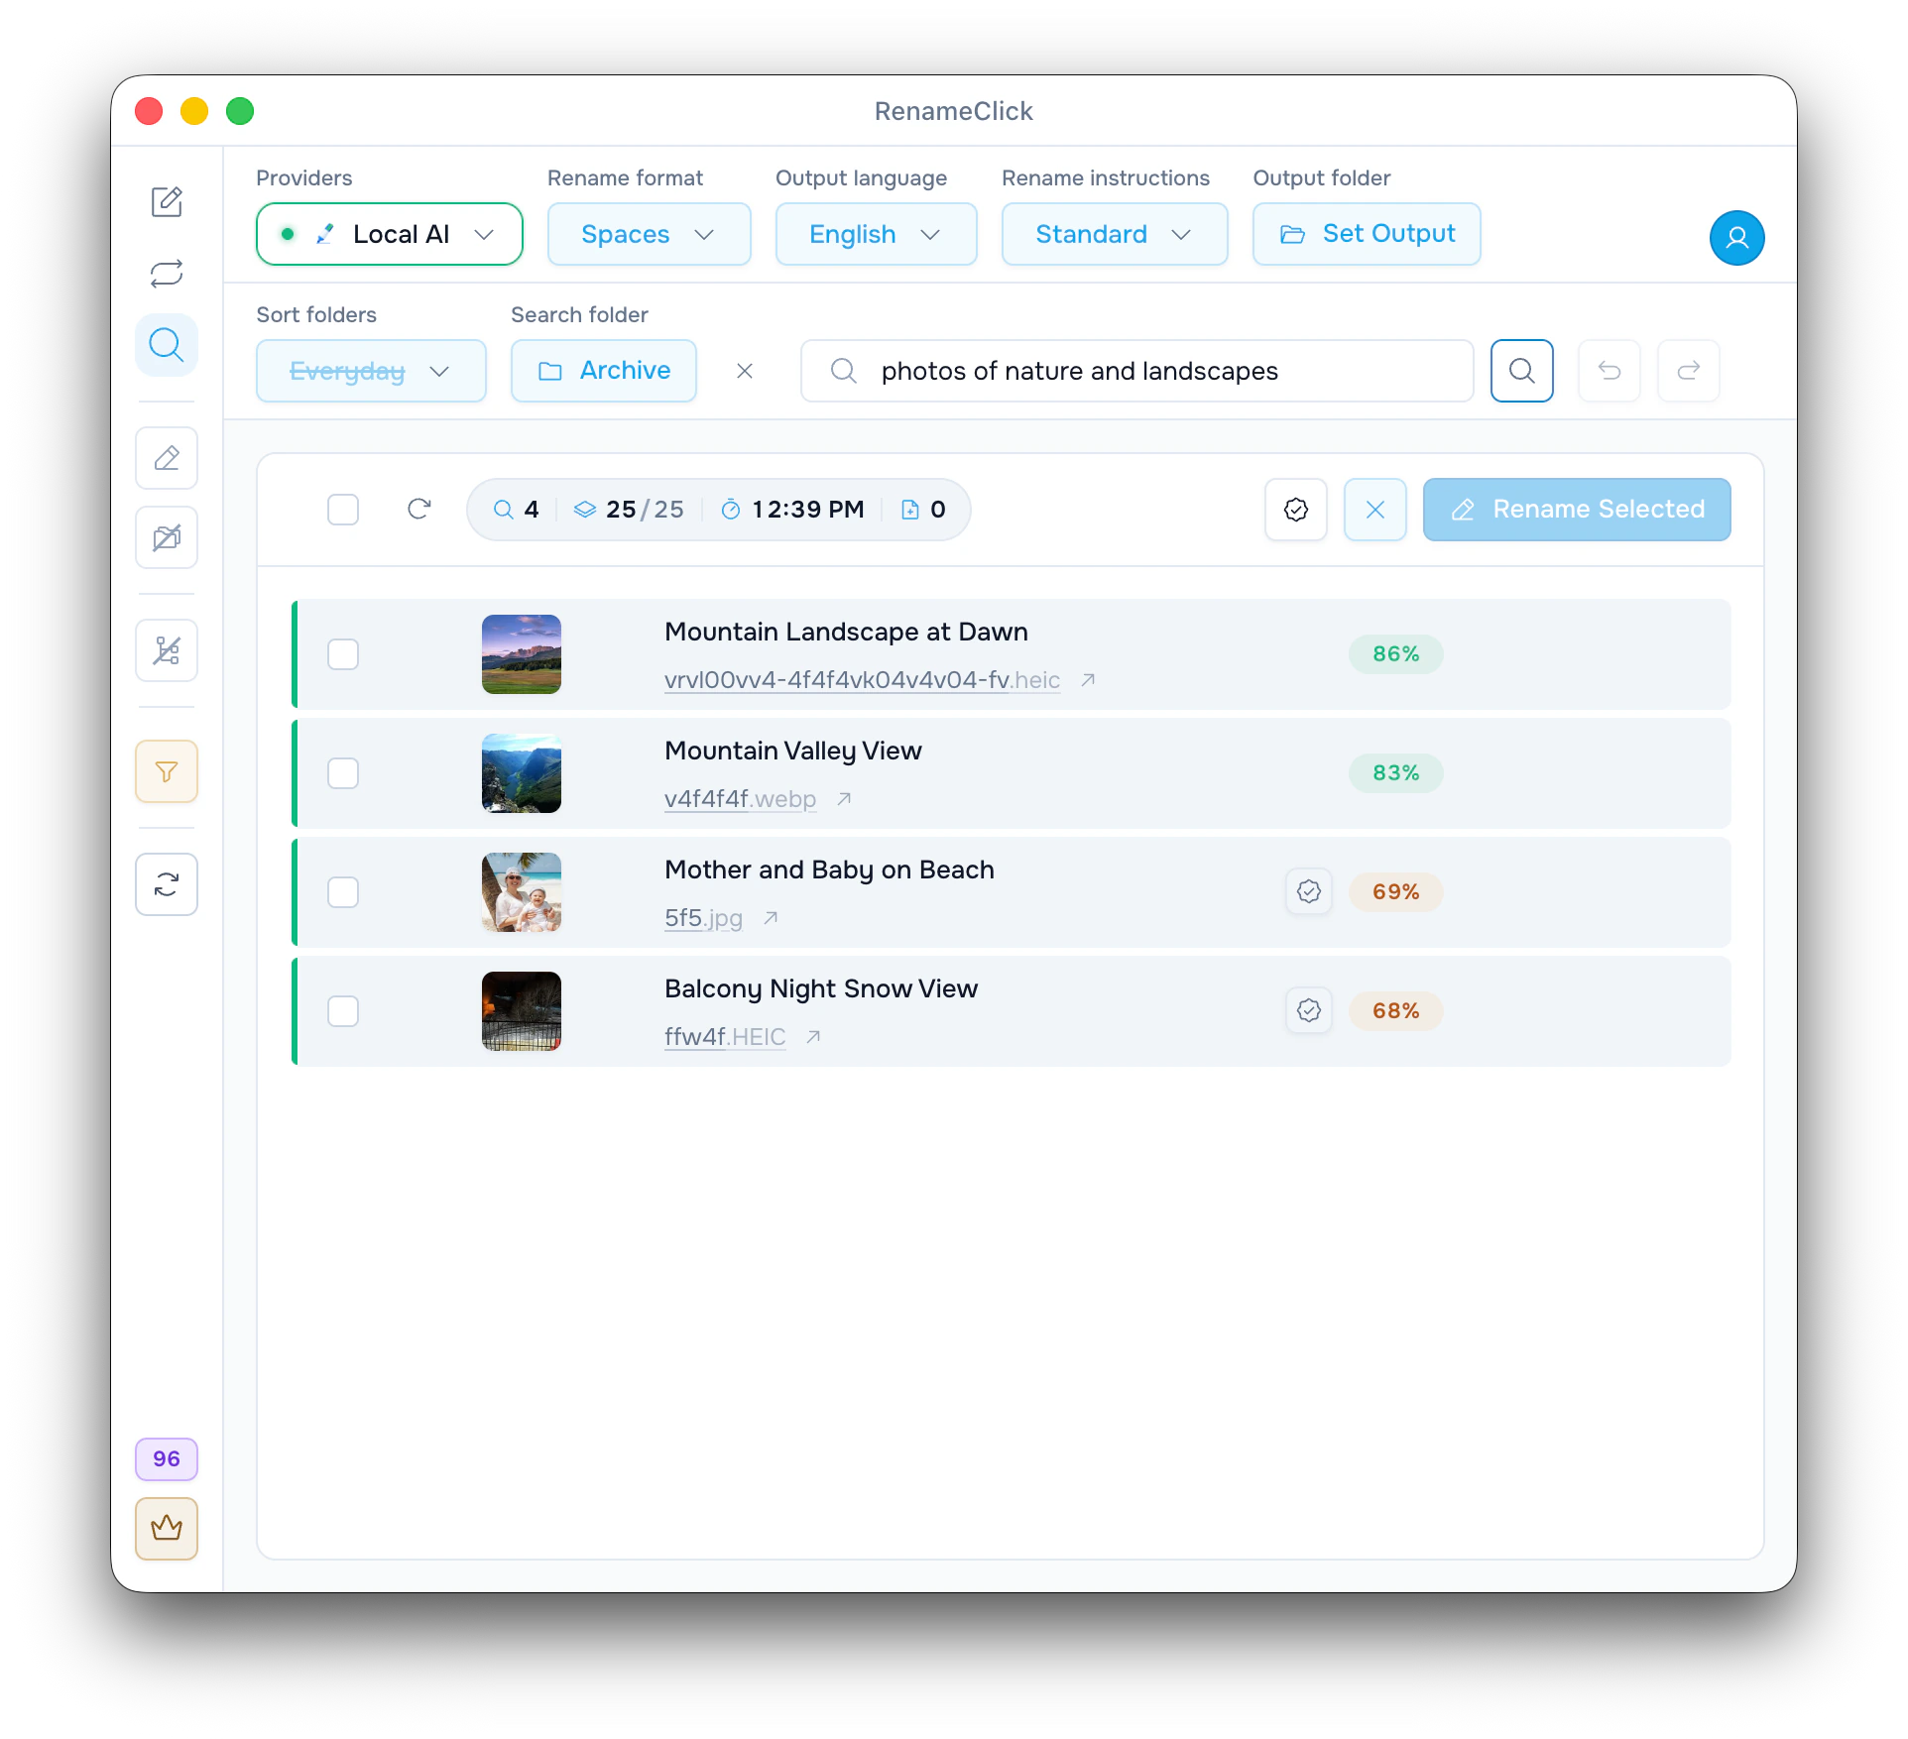Screen dimensions: 1908x1739
Task: Refresh results with circular arrow icon
Action: pos(418,510)
